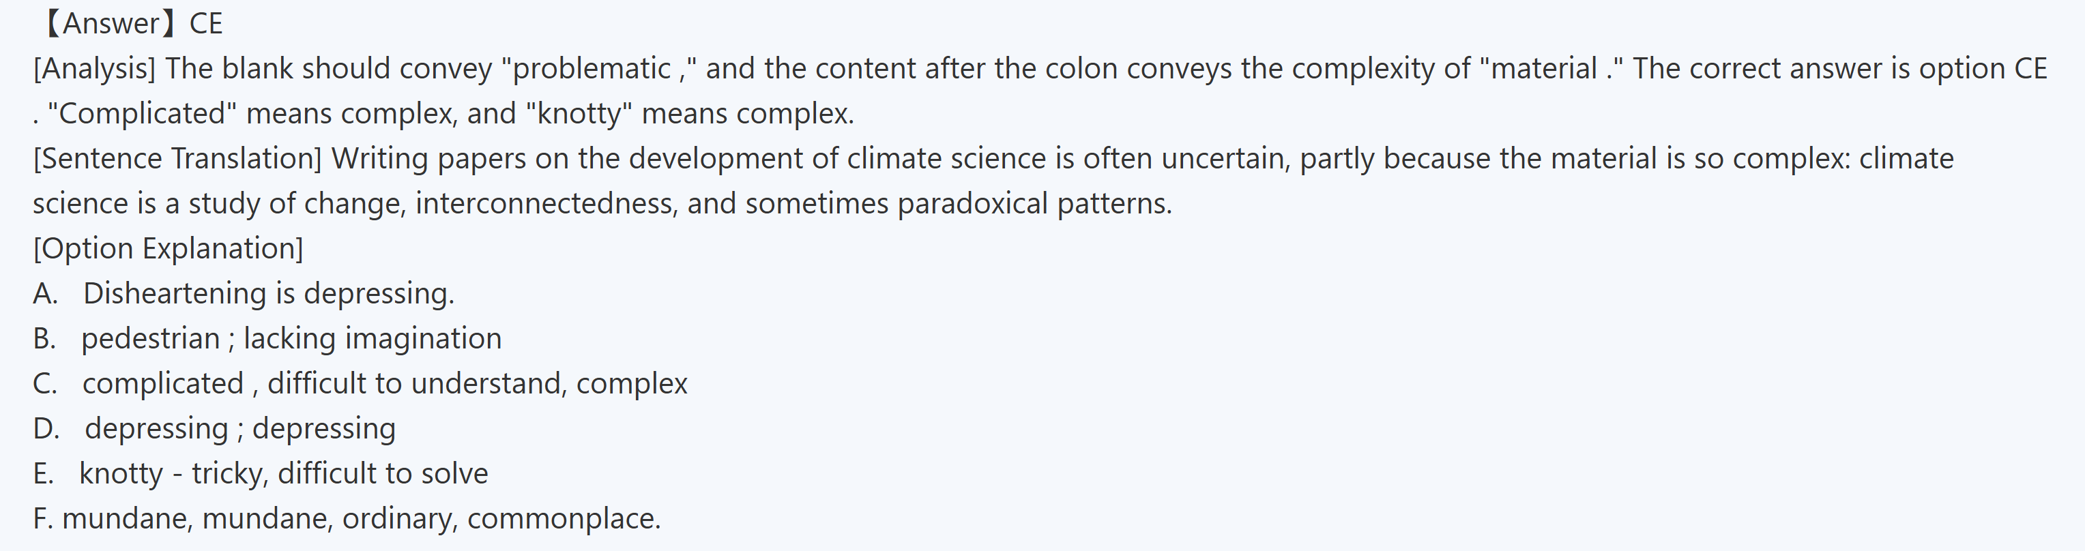Click "lacking imagination" in option B

pos(373,339)
